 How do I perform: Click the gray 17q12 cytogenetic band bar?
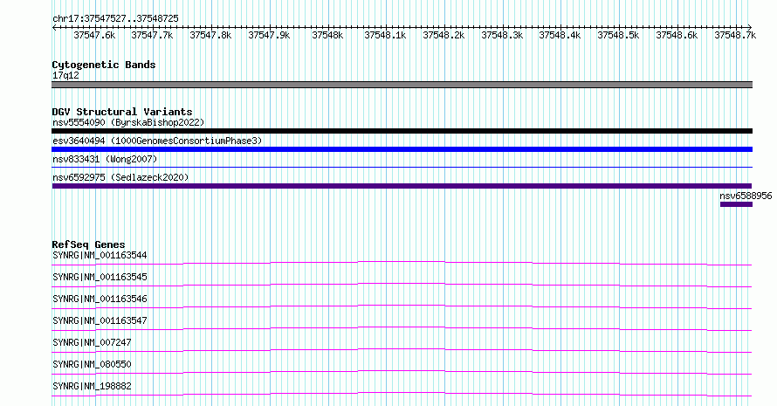pos(402,85)
